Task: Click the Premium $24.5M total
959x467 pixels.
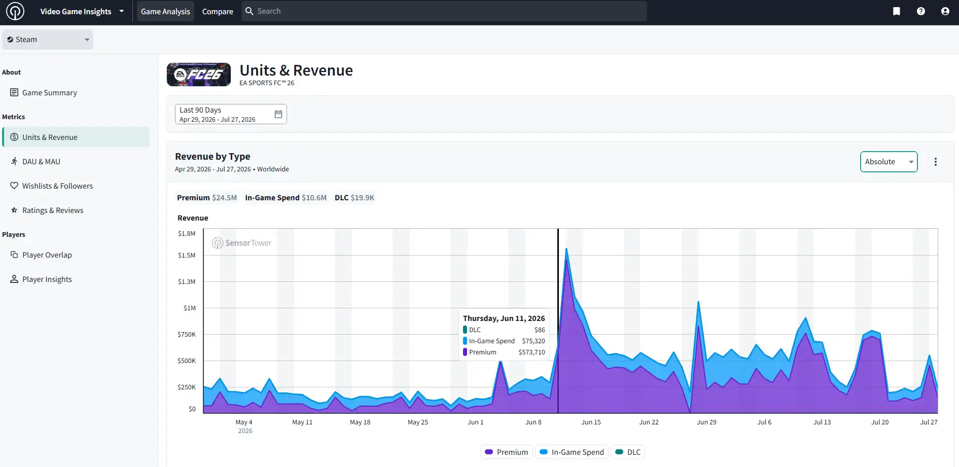Action: [x=207, y=198]
